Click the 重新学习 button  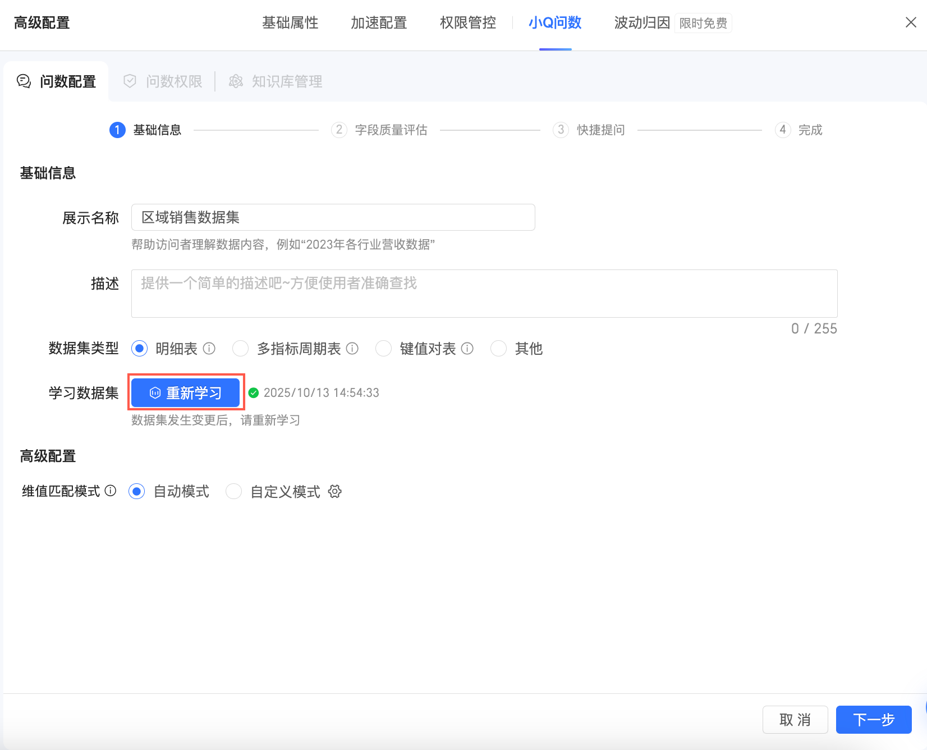(185, 393)
